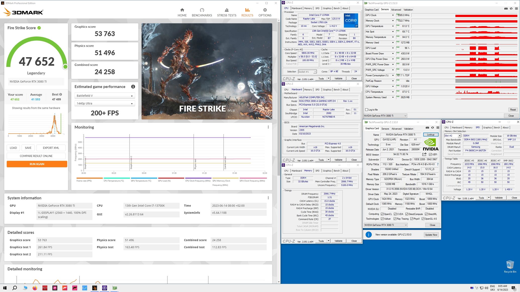The height and width of the screenshot is (292, 520).
Task: Toggle the DirectML checkbox in GPU-Z
Action: [426, 214]
